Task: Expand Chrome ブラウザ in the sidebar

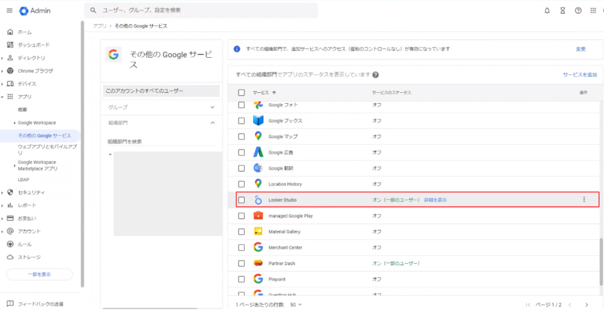Action: [2, 71]
